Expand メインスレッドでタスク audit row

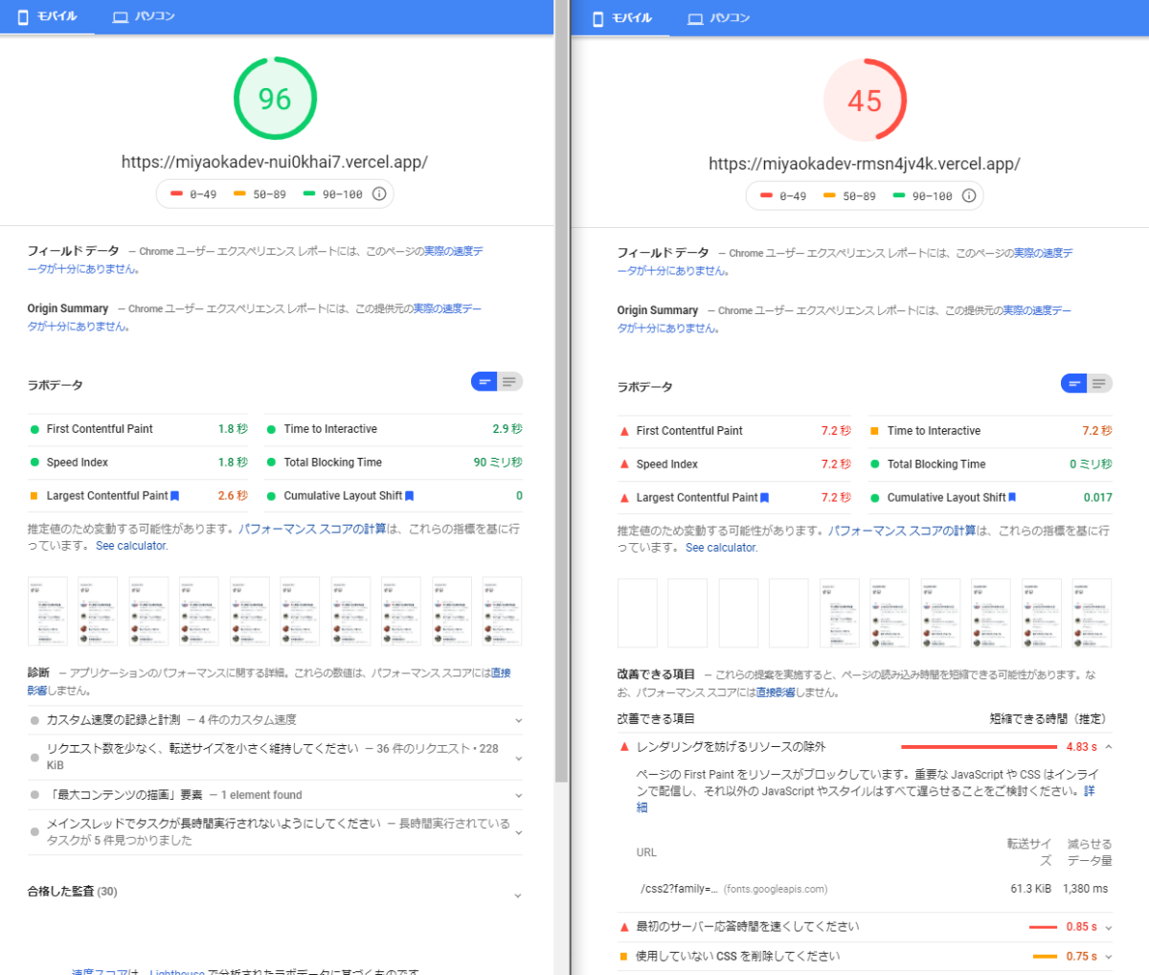[276, 832]
